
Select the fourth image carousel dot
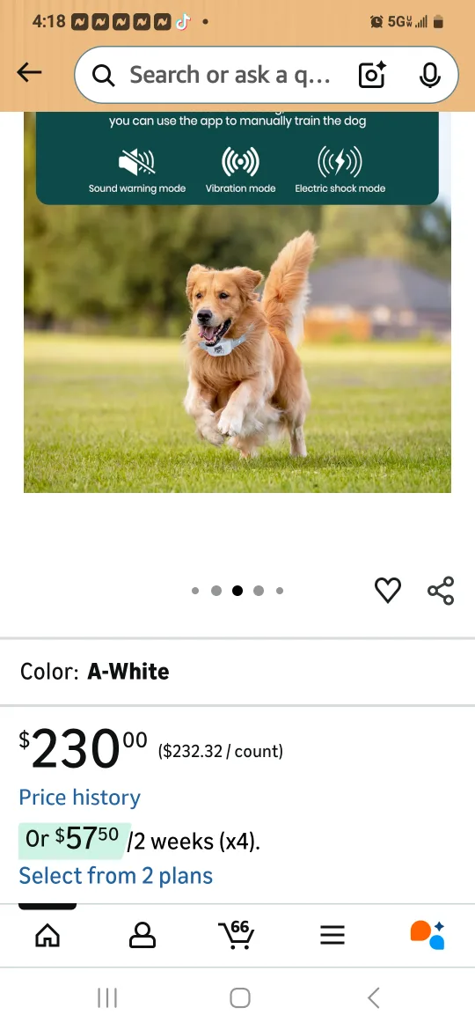point(259,591)
